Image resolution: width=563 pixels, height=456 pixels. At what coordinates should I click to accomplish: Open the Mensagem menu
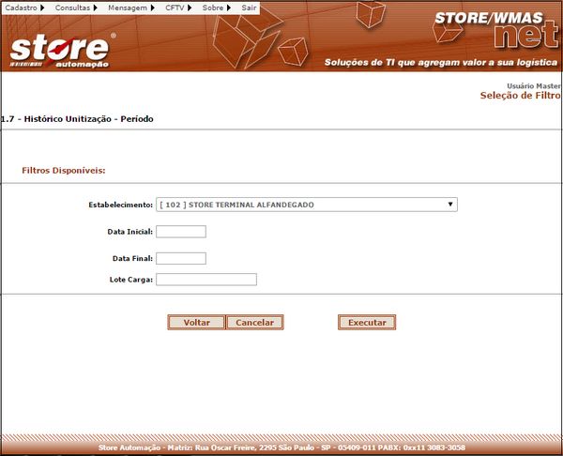tap(129, 8)
